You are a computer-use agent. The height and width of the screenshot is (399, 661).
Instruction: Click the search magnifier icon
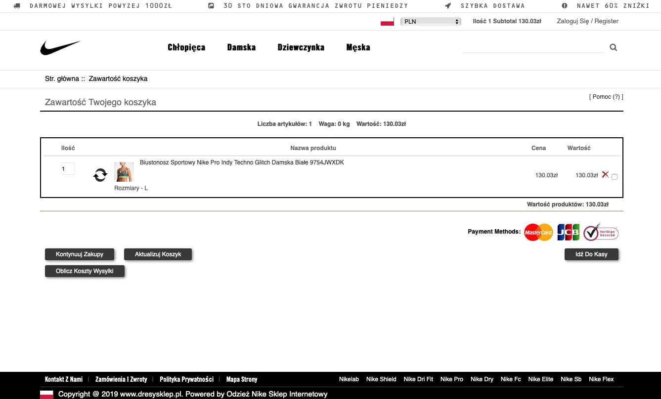tap(614, 47)
